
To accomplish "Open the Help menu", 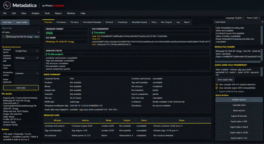I will (83, 13).
